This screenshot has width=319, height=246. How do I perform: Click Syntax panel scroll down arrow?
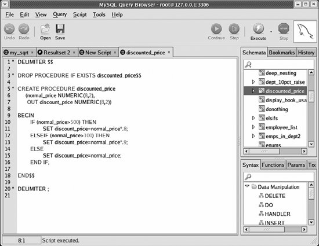(311, 222)
